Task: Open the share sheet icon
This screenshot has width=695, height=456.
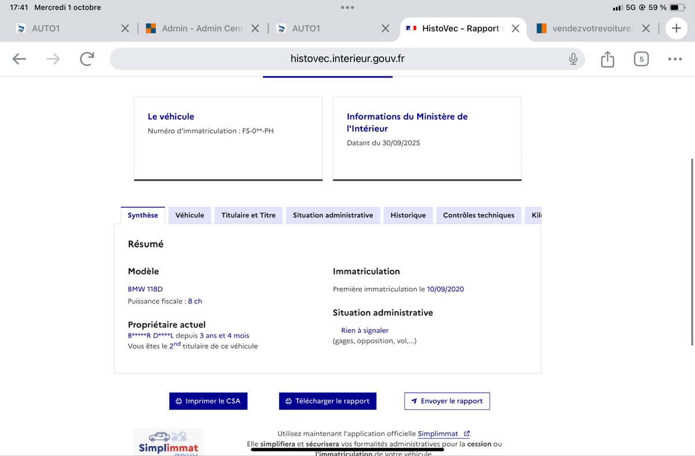Action: tap(607, 59)
